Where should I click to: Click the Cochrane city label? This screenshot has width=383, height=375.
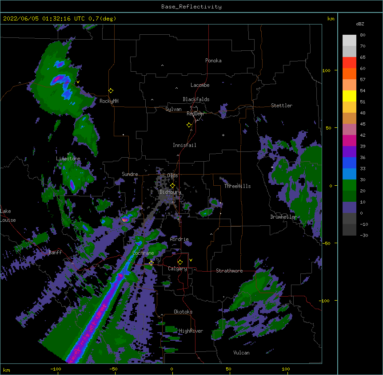pyautogui.click(x=143, y=253)
